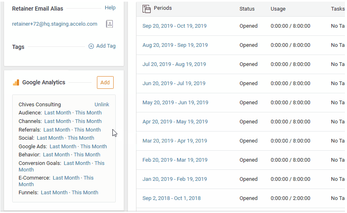347x213 pixels.
Task: Open Audience This Month report
Action: pyautogui.click(x=88, y=113)
